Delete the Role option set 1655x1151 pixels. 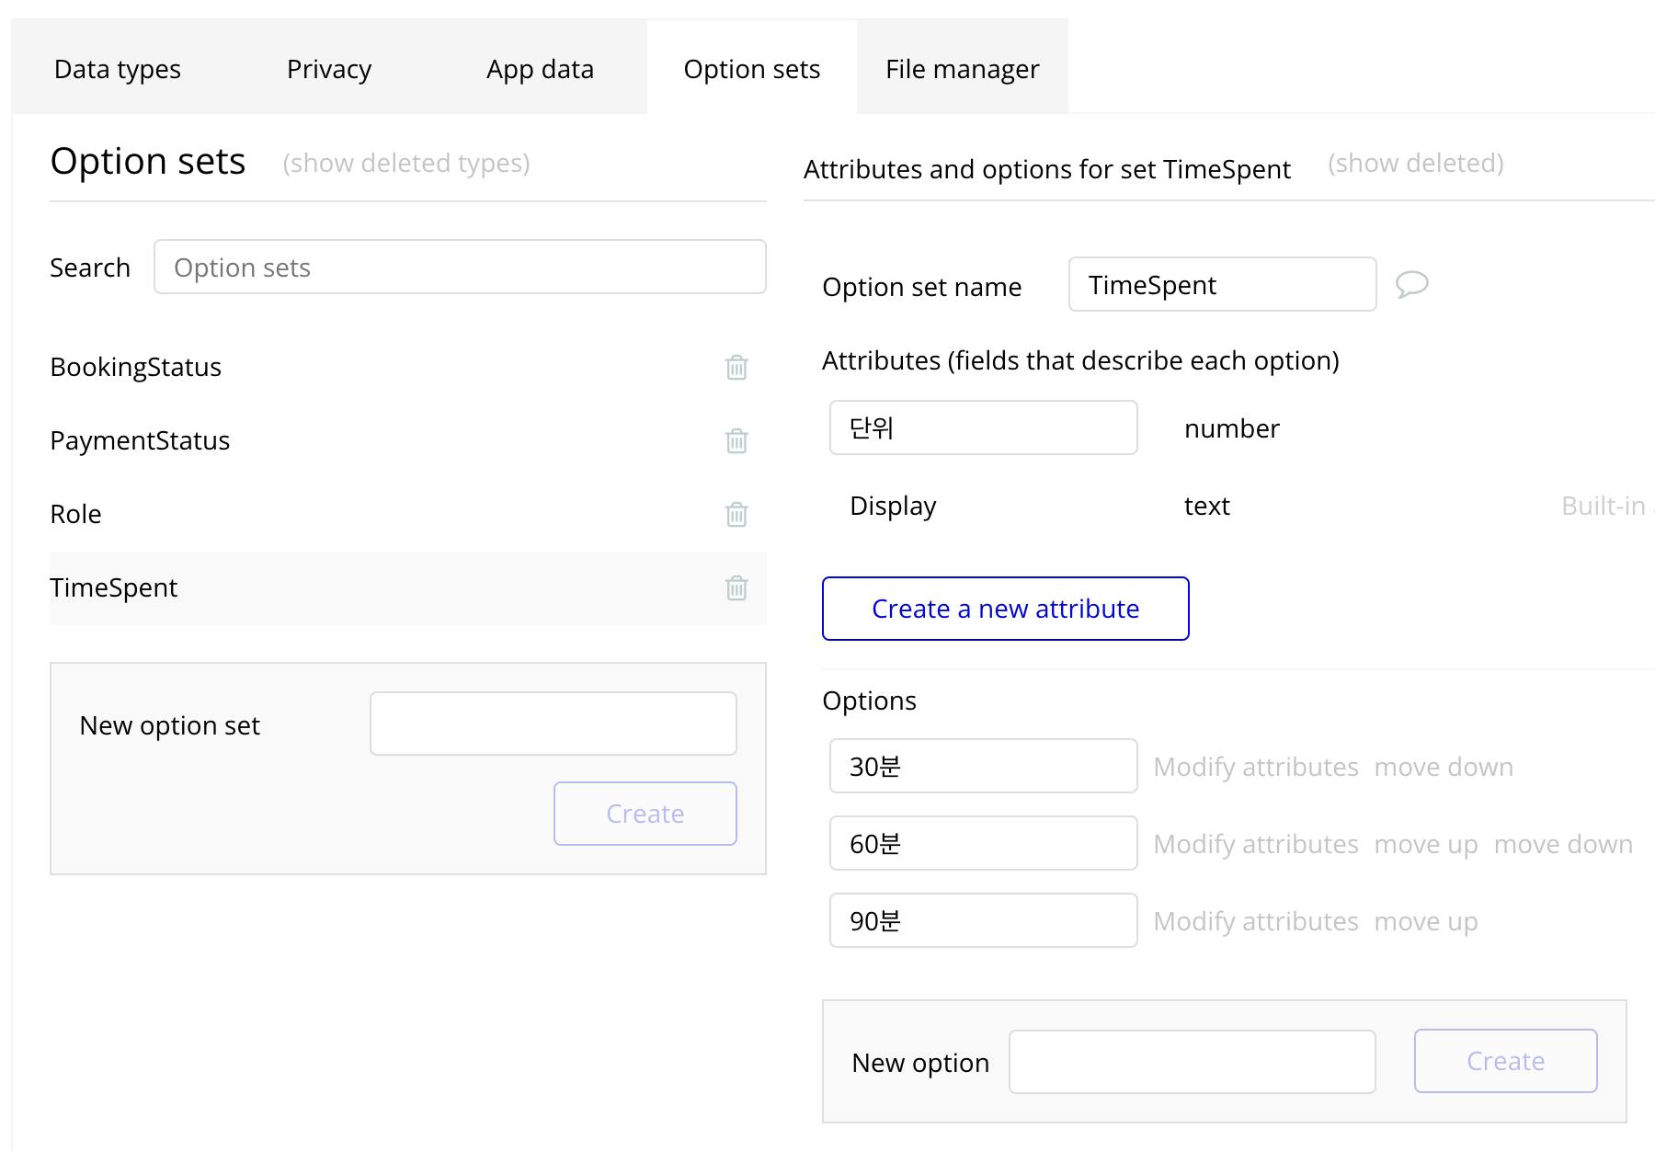736,515
